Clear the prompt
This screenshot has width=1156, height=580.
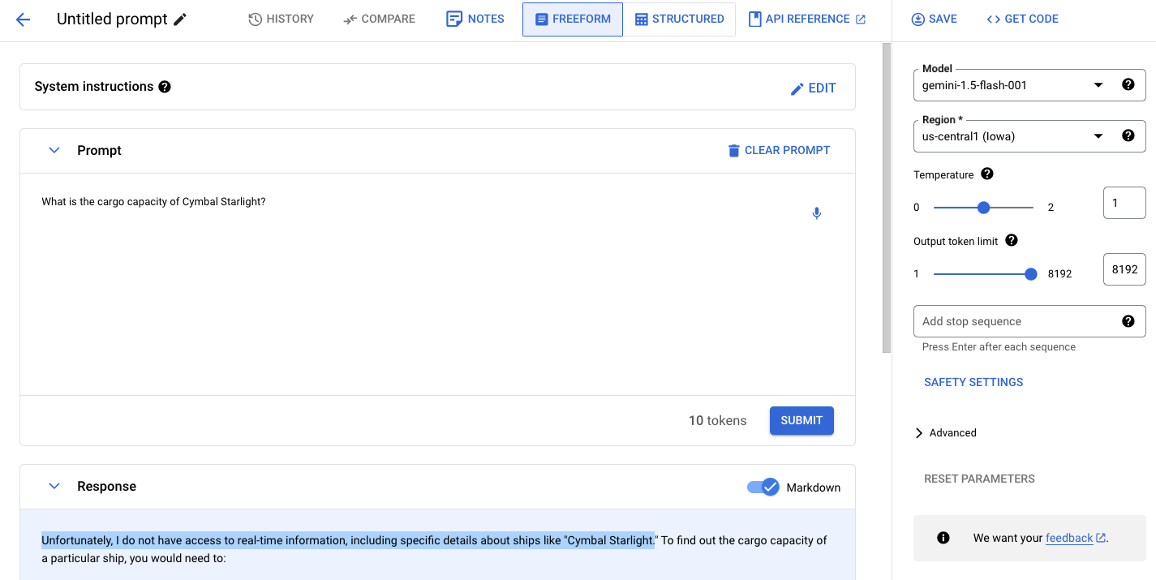click(x=779, y=150)
